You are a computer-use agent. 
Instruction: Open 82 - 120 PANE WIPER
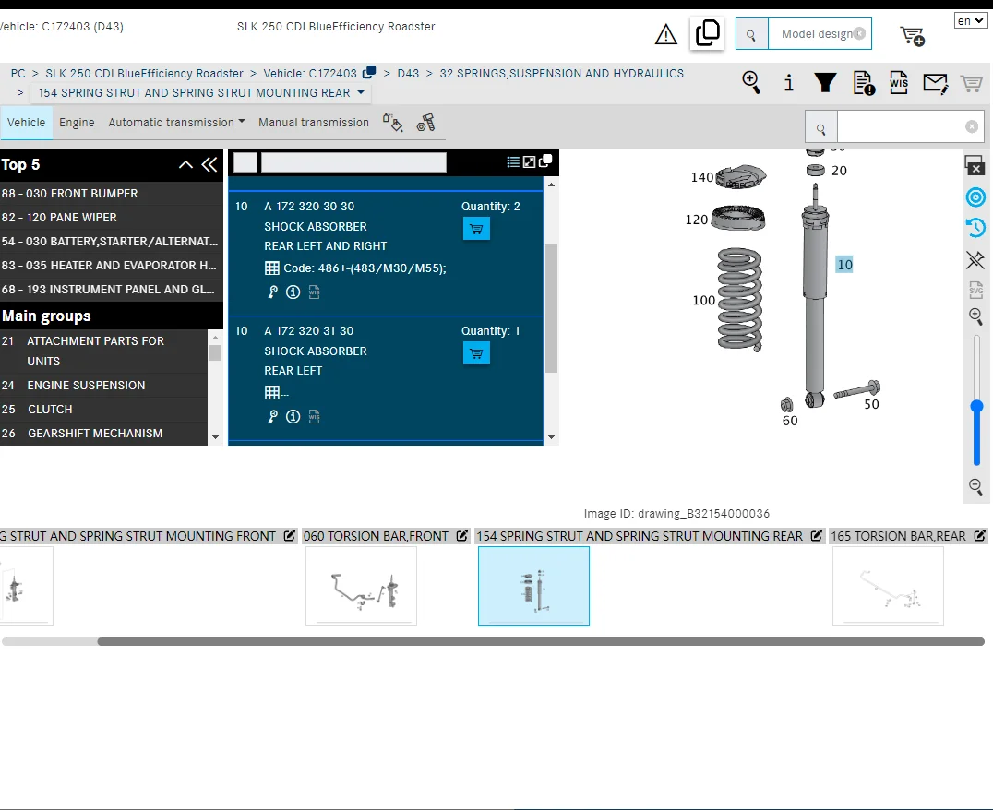pyautogui.click(x=111, y=217)
